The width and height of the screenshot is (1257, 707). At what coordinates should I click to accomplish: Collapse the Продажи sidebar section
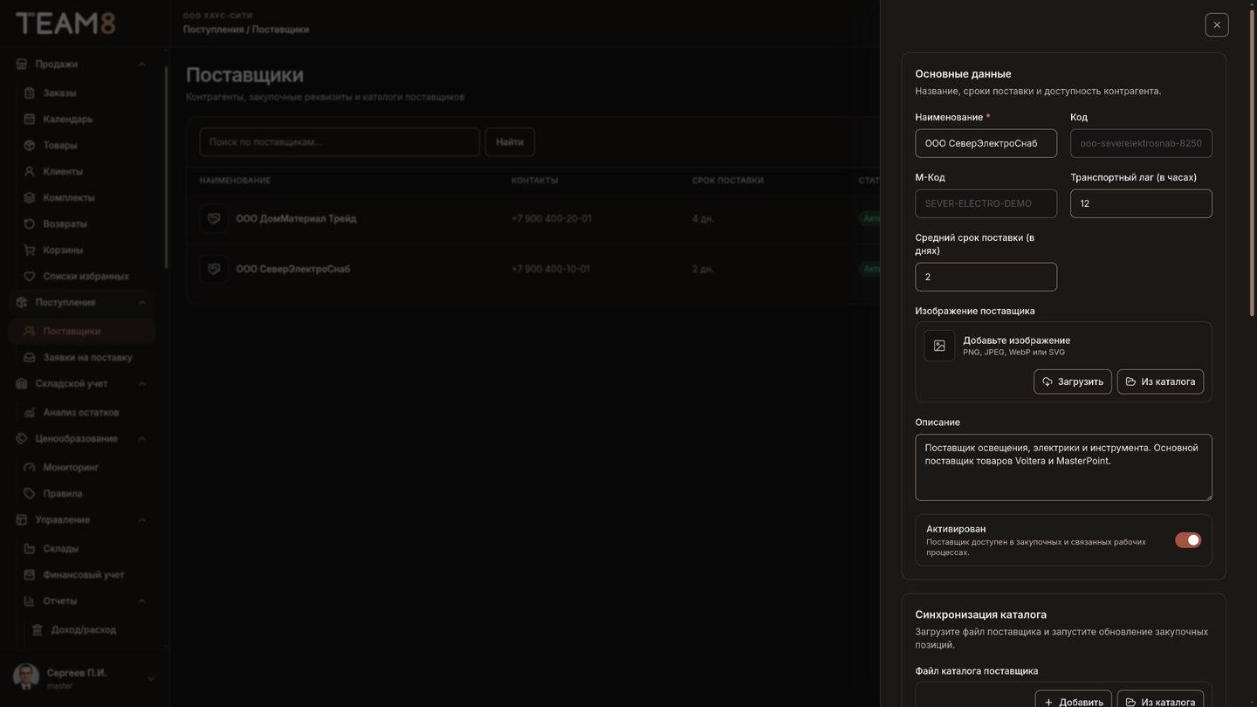(x=141, y=64)
